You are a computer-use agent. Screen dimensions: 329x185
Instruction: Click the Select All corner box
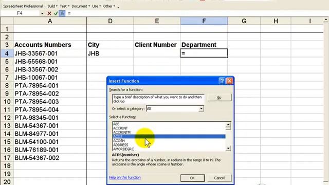(x=7, y=21)
